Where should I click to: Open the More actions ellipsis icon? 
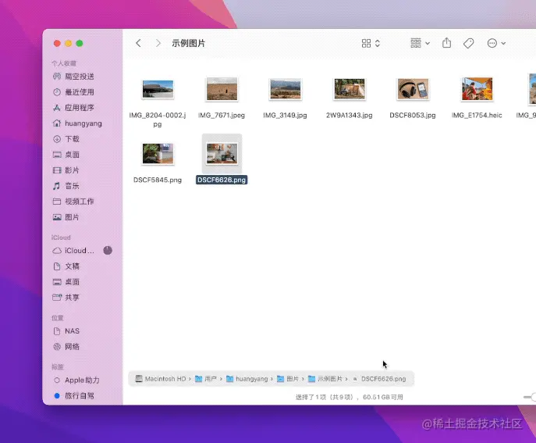coord(492,43)
